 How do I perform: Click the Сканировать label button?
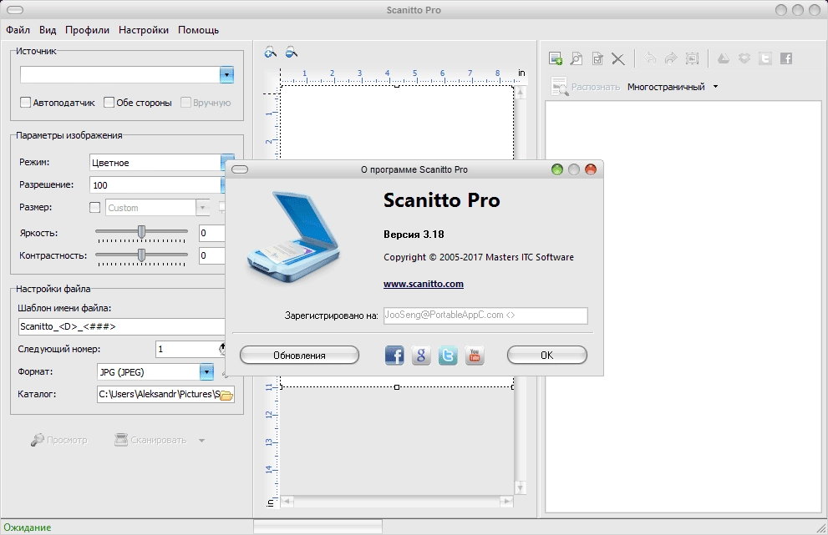[159, 440]
